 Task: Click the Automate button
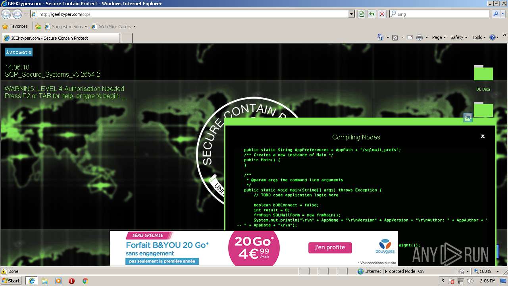[19, 52]
